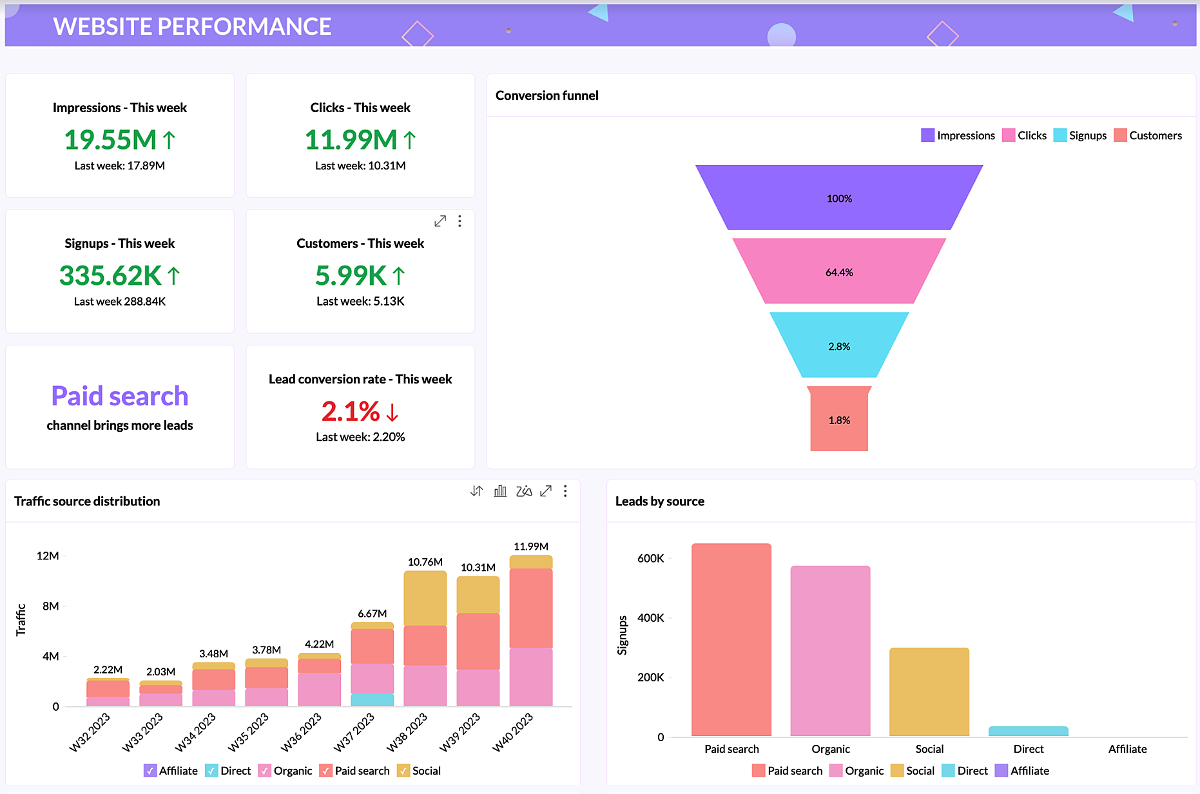Click the Paid search bar in Leads by source
This screenshot has height=794, width=1200.
pyautogui.click(x=731, y=644)
